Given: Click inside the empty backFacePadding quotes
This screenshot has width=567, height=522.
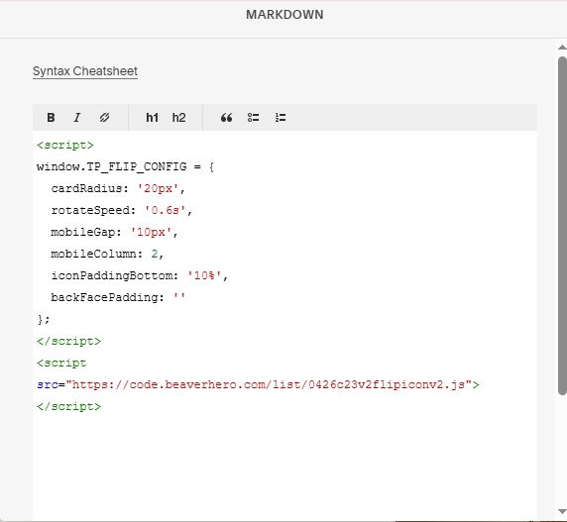Looking at the screenshot, I should [179, 297].
